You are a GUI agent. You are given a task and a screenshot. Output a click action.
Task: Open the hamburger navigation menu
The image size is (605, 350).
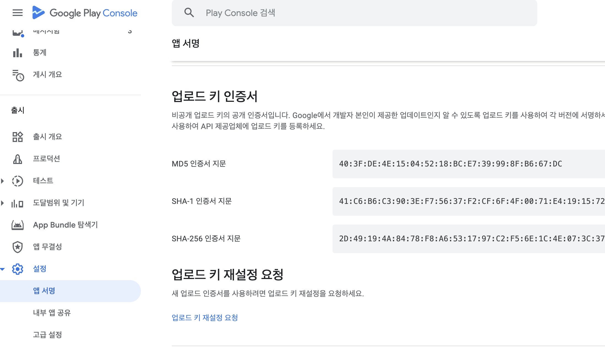[x=18, y=13]
